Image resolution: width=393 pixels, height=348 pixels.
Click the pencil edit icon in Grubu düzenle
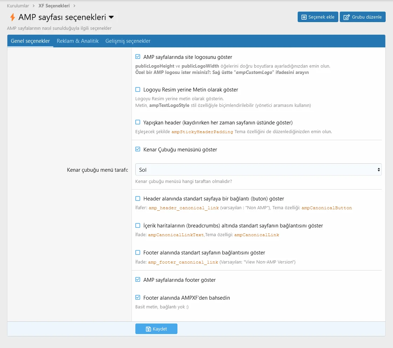tap(346, 17)
